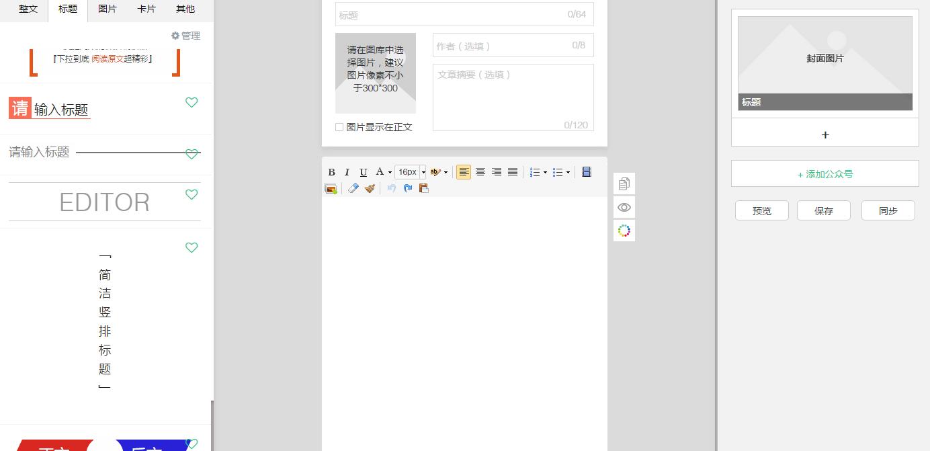
Task: Click the eye preview icon beside editor
Action: pyautogui.click(x=624, y=207)
